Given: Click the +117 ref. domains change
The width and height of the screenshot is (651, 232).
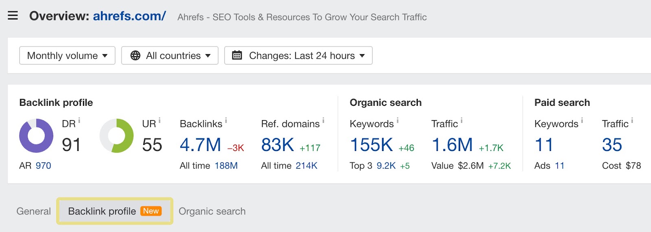Looking at the screenshot, I should [x=310, y=148].
